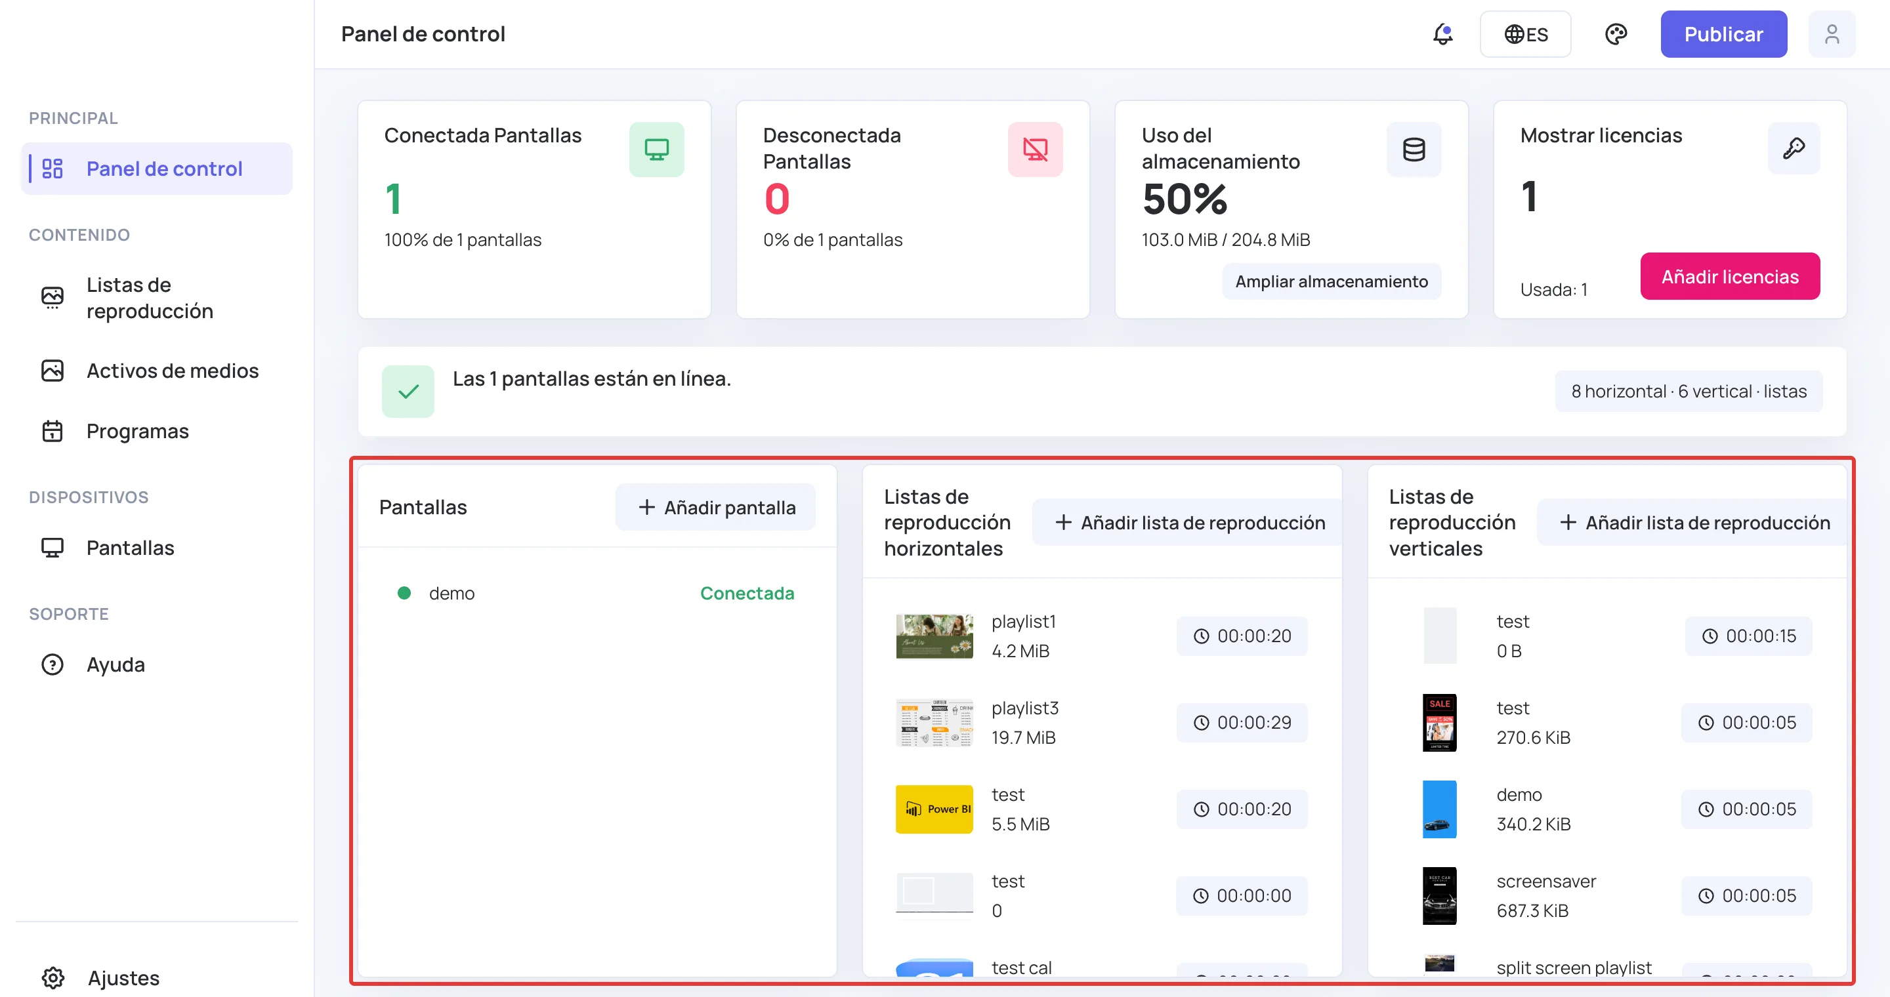This screenshot has height=997, width=1890.
Task: Click the 103.0 MiB / 204.8 MiB usage text
Action: coord(1225,239)
